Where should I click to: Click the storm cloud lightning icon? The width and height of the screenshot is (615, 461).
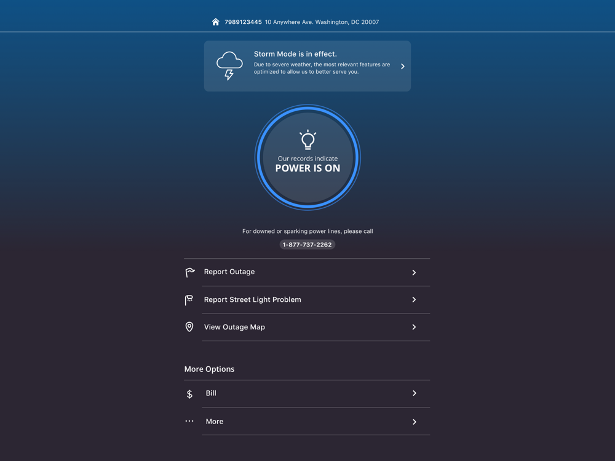point(229,66)
